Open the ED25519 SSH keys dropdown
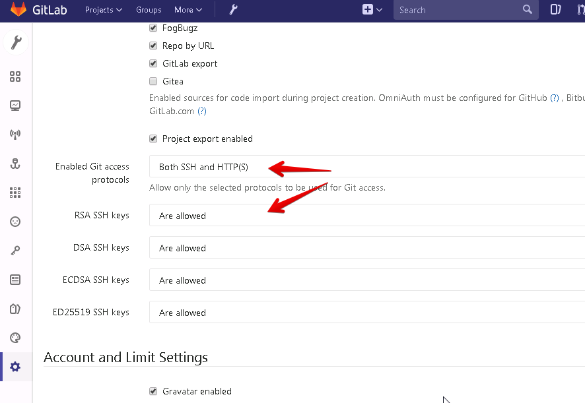Viewport: 585px width, 403px height. click(367, 313)
